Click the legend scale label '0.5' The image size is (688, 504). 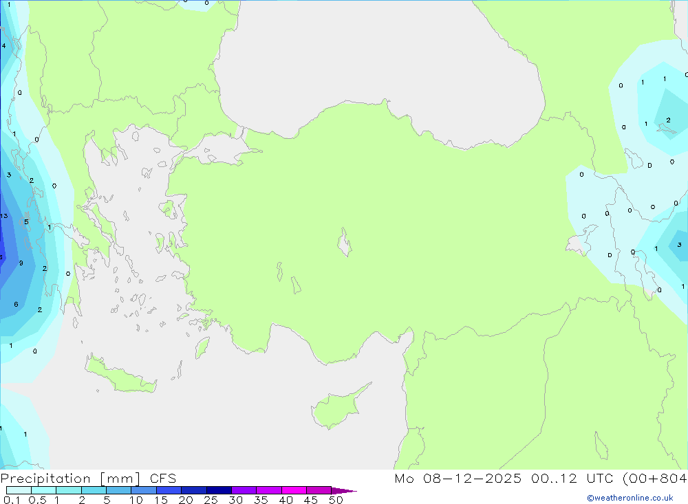[x=38, y=500]
